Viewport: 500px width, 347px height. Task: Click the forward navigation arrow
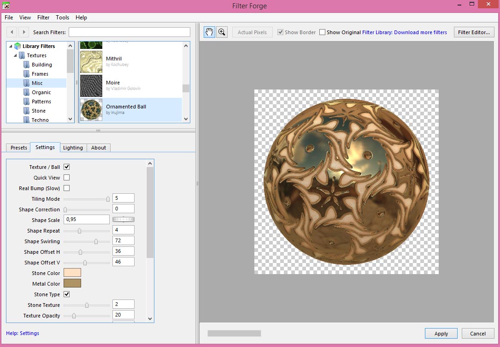point(24,32)
